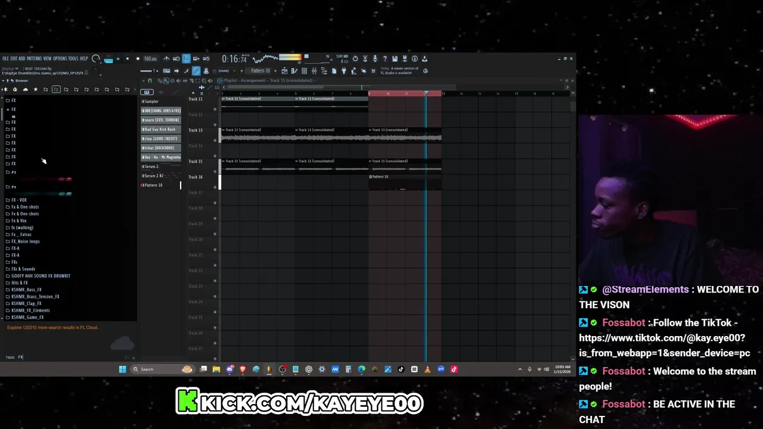Image resolution: width=763 pixels, height=429 pixels.
Task: Select the Delete tool in Playlist
Action: pos(172,81)
